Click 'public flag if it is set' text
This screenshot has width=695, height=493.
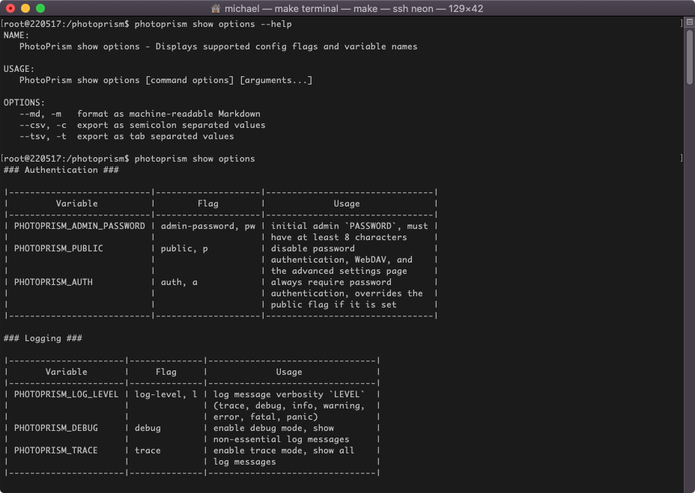tap(333, 304)
